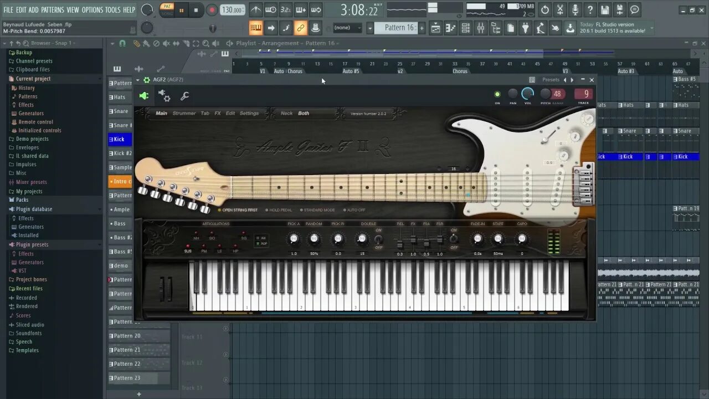Open the (none) snap dropdown
The height and width of the screenshot is (399, 709).
(347, 28)
